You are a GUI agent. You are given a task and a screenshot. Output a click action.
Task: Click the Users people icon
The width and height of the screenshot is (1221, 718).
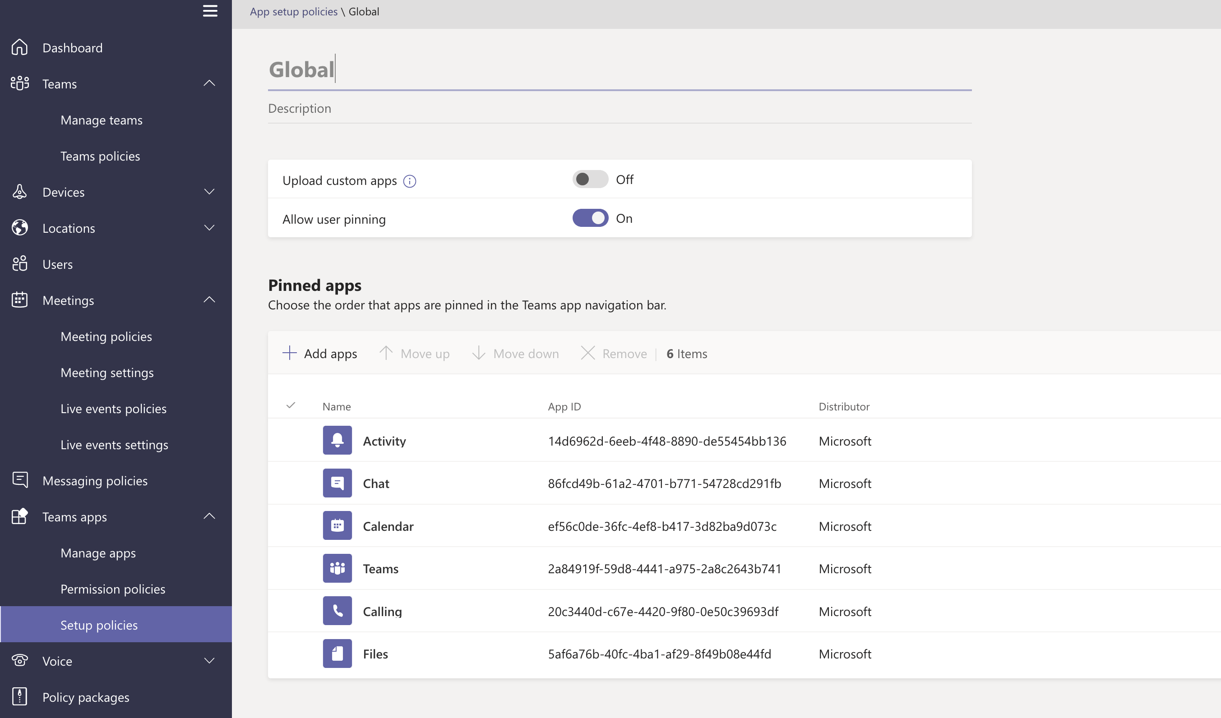pos(20,264)
